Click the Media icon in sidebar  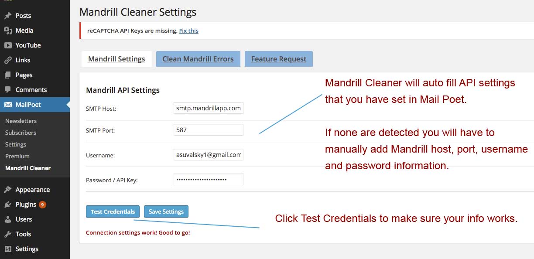click(8, 31)
